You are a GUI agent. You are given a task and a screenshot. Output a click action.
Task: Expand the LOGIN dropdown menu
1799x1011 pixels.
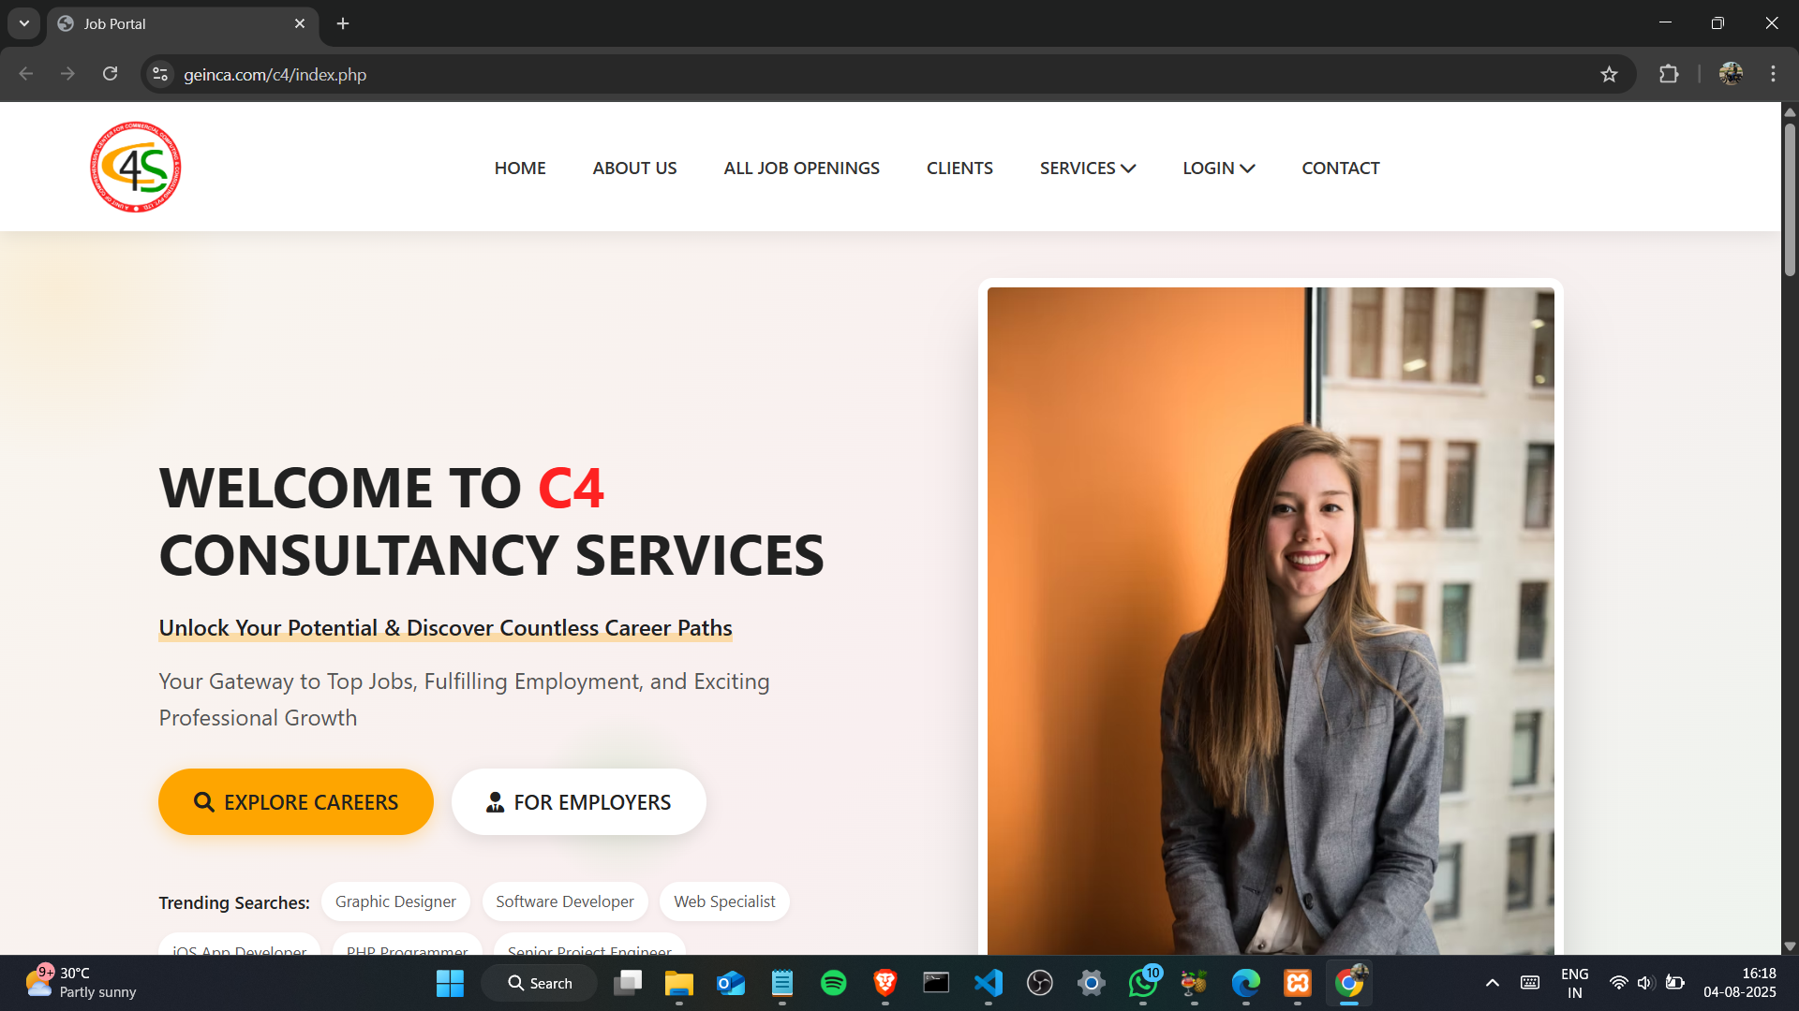pos(1218,168)
